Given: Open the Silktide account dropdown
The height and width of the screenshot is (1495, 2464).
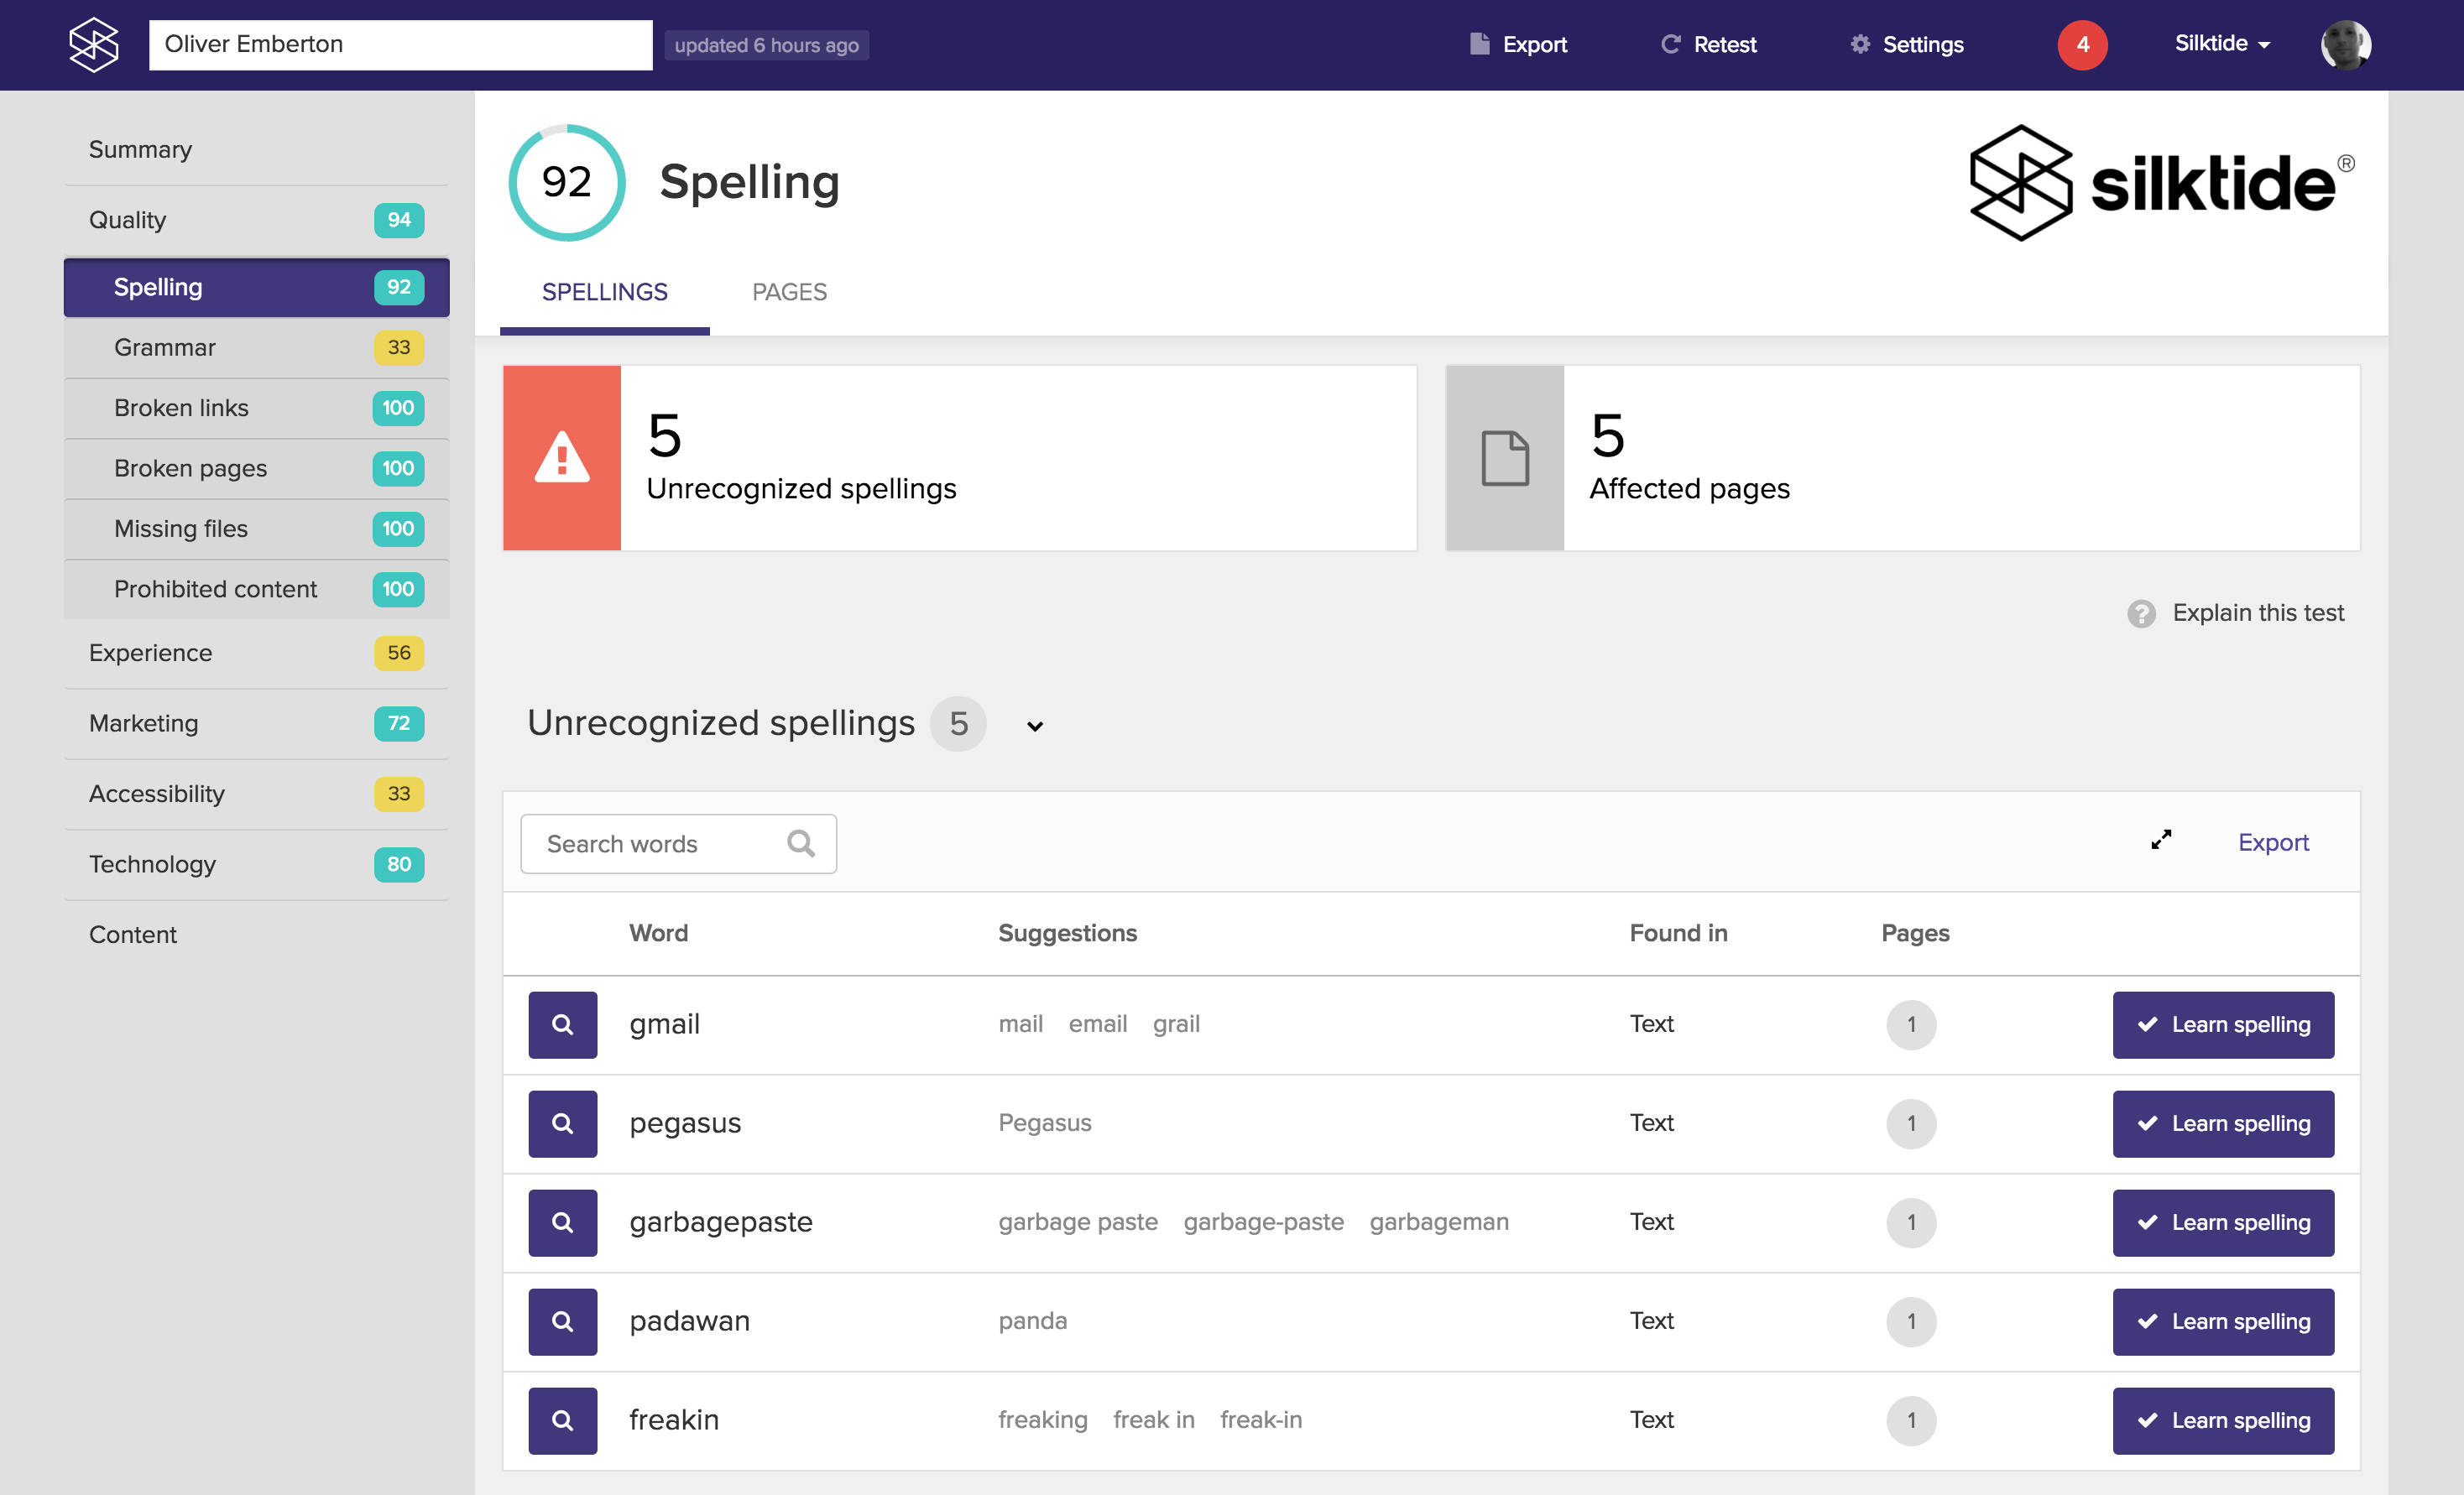Looking at the screenshot, I should click(x=2221, y=44).
